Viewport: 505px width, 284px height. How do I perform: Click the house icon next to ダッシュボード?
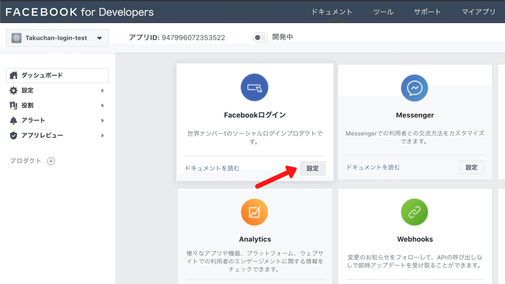pyautogui.click(x=13, y=75)
